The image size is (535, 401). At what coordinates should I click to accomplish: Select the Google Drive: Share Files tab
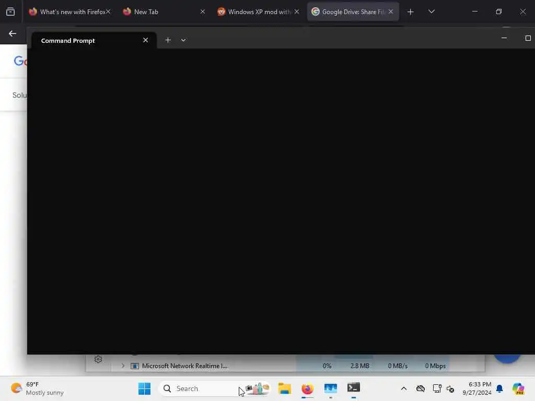pyautogui.click(x=353, y=12)
